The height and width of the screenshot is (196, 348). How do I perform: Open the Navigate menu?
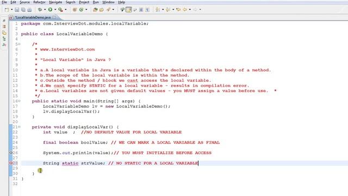[x=55, y=2]
